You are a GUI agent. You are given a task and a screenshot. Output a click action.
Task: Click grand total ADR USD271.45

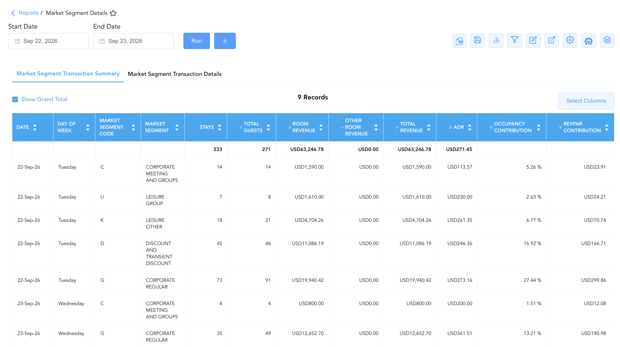coord(459,149)
